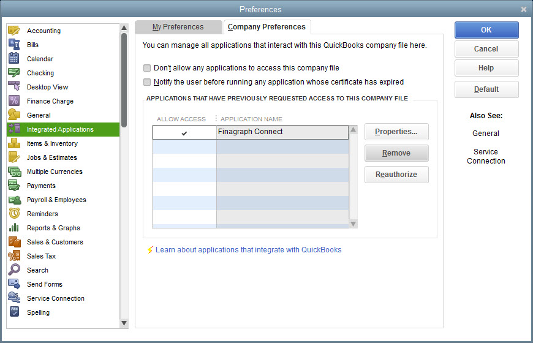
Task: Click the category list scrollbar thumb
Action: coord(124,80)
